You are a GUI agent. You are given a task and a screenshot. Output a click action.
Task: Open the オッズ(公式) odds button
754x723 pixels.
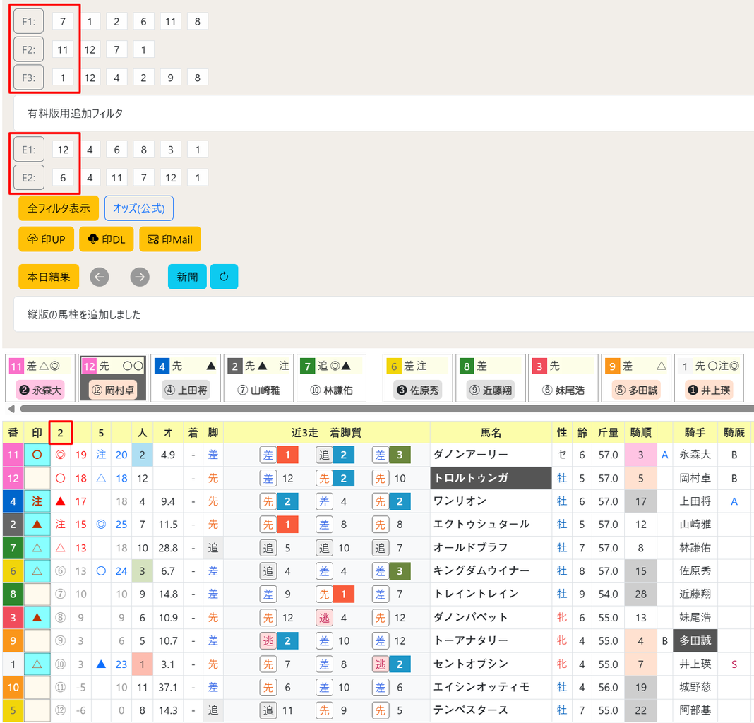click(139, 208)
